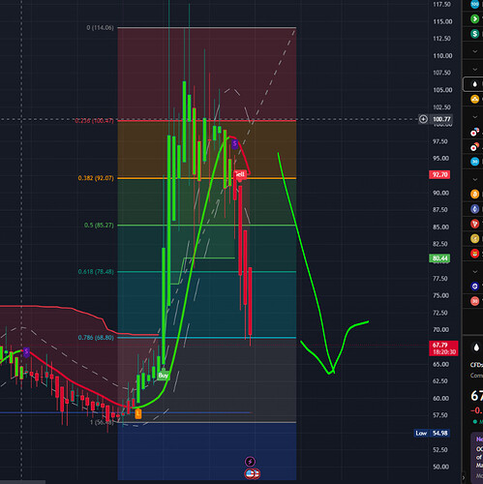The width and height of the screenshot is (483, 484).
Task: Collapse the section chevron above the Bitcoin icon
Action: point(475,179)
